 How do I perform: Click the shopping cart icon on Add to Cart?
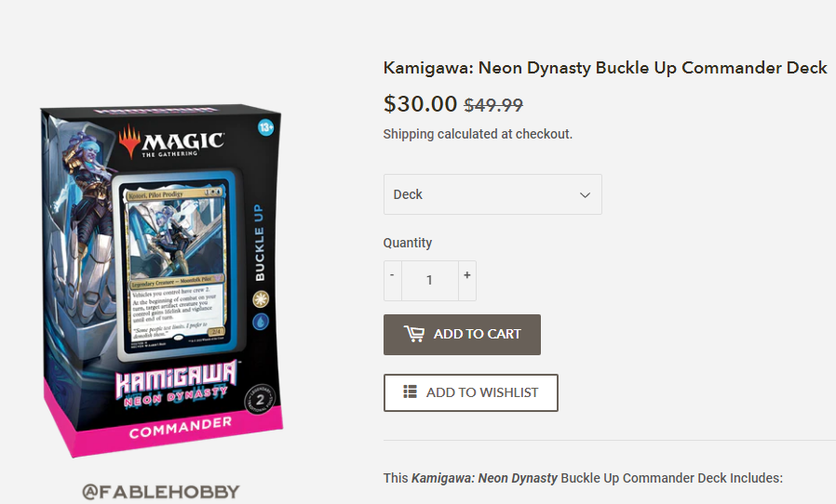414,334
